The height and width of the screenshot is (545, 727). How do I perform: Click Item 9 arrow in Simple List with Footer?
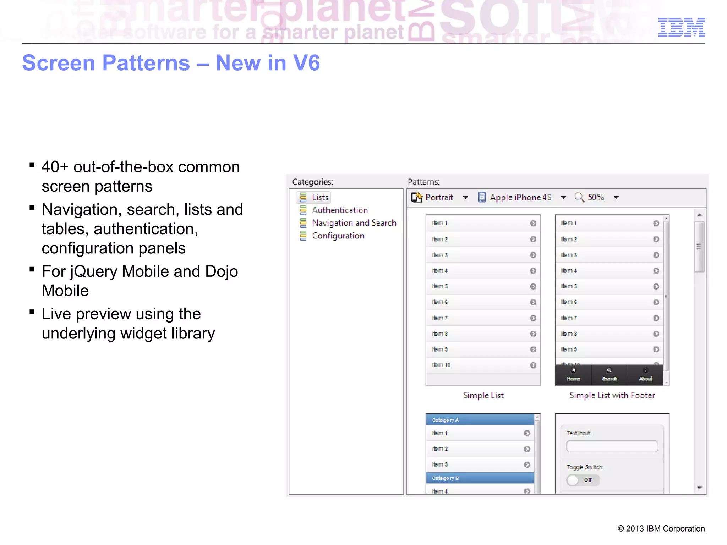coord(656,349)
